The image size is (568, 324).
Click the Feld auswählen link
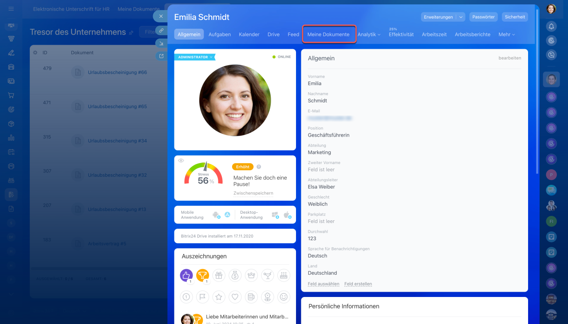pos(323,284)
